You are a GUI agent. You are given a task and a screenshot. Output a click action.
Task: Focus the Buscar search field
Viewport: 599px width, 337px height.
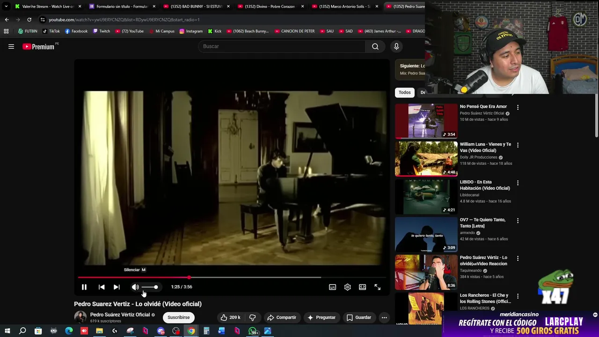click(282, 46)
